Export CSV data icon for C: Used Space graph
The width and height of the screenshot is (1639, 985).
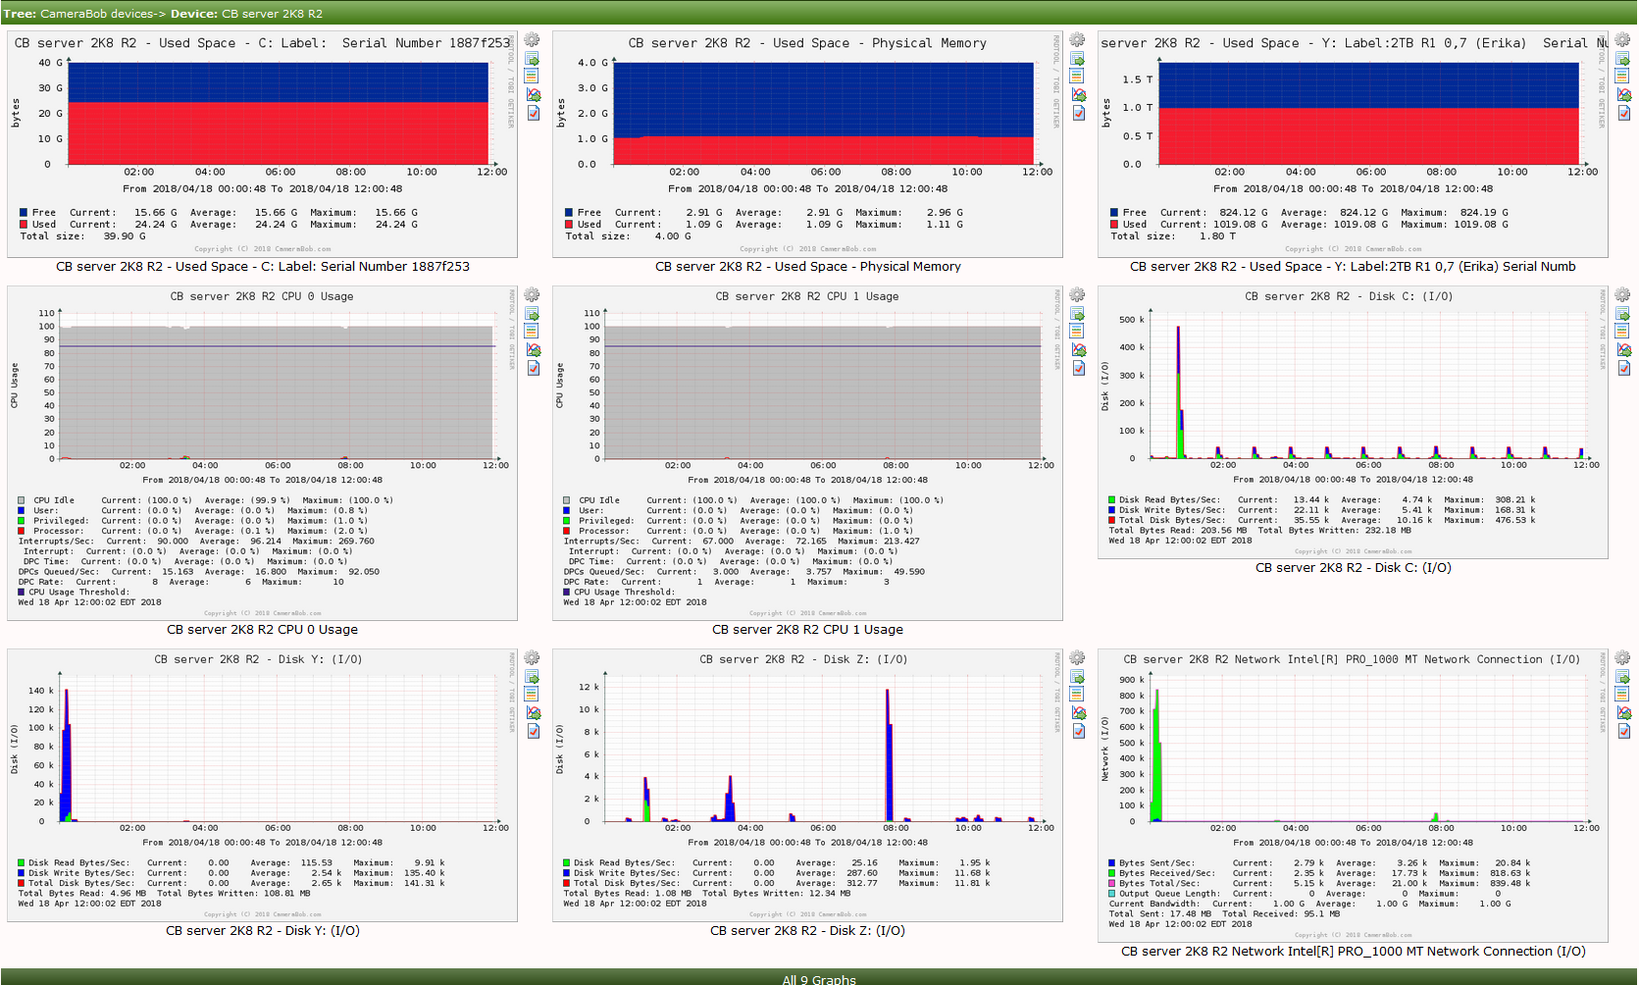533,59
